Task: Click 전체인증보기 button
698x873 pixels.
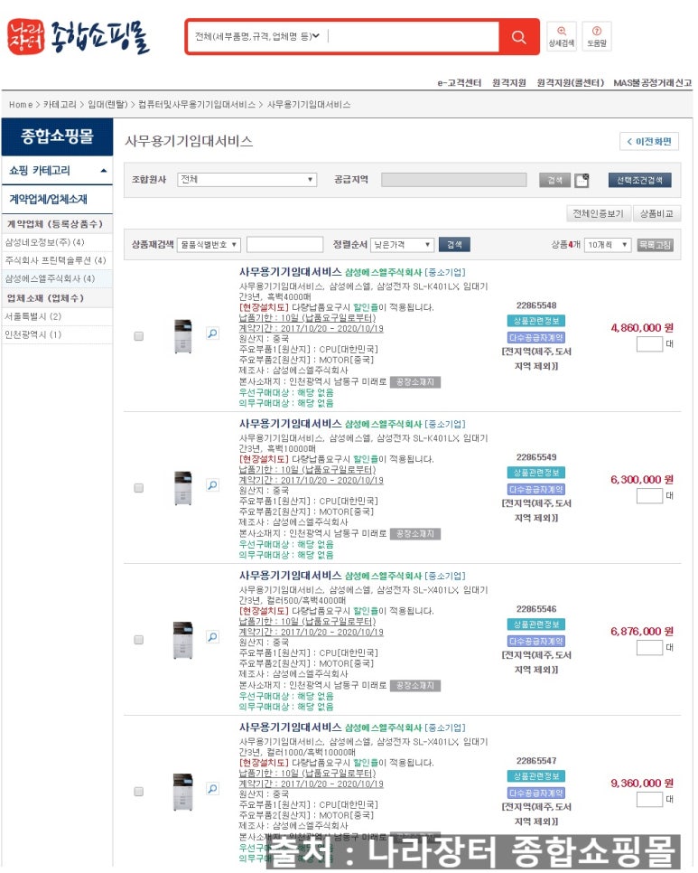Action: (598, 214)
